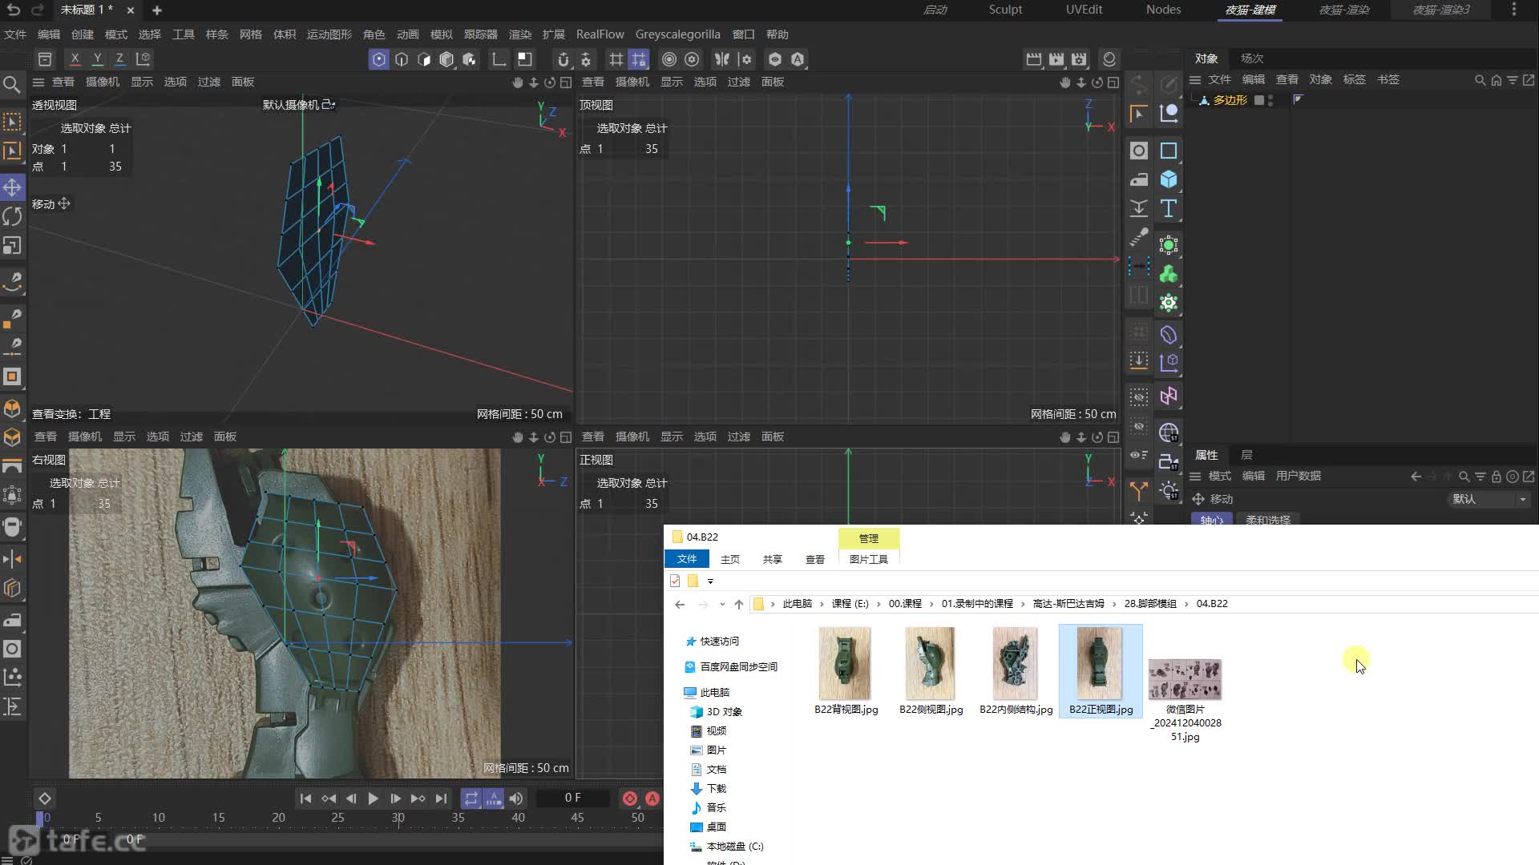The width and height of the screenshot is (1539, 865).
Task: Click the Scale tool icon
Action: click(x=12, y=246)
